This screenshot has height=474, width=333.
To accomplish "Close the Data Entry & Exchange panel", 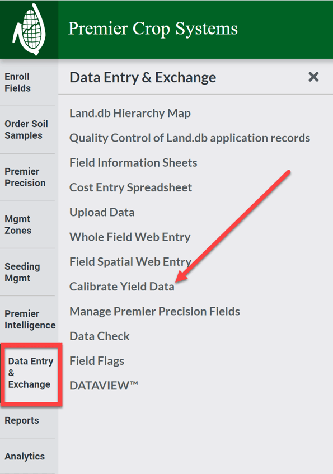I will (x=313, y=77).
